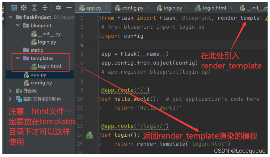Image resolution: width=270 pixels, height=157 pixels.
Task: Click the '# from blueprint import login_bp' comment
Action: click(x=153, y=27)
